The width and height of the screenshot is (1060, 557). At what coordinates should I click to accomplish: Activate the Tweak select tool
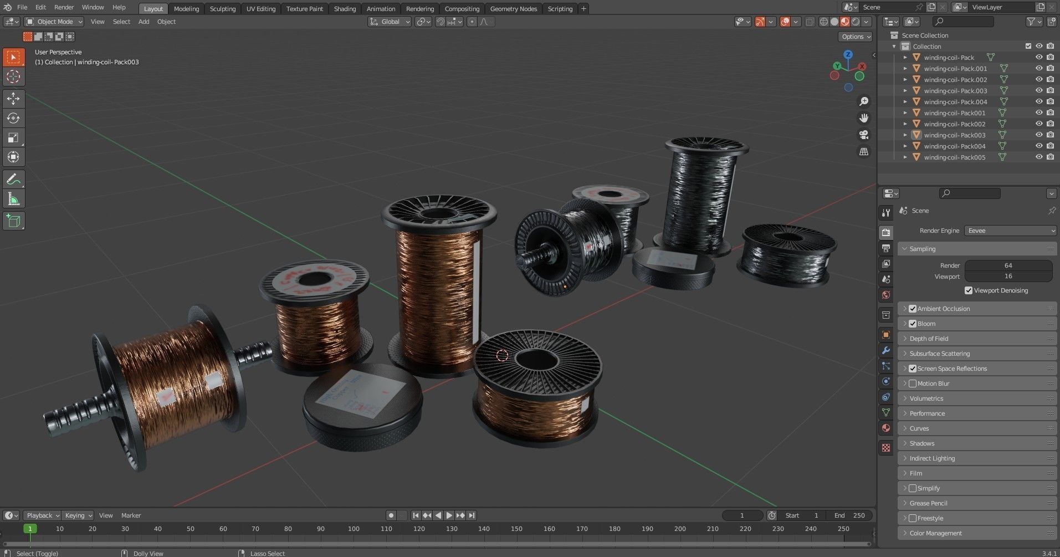13,57
